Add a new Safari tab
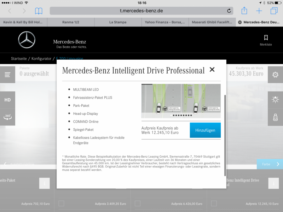Image resolution: width=283 pixels, height=212 pixels. (x=259, y=11)
